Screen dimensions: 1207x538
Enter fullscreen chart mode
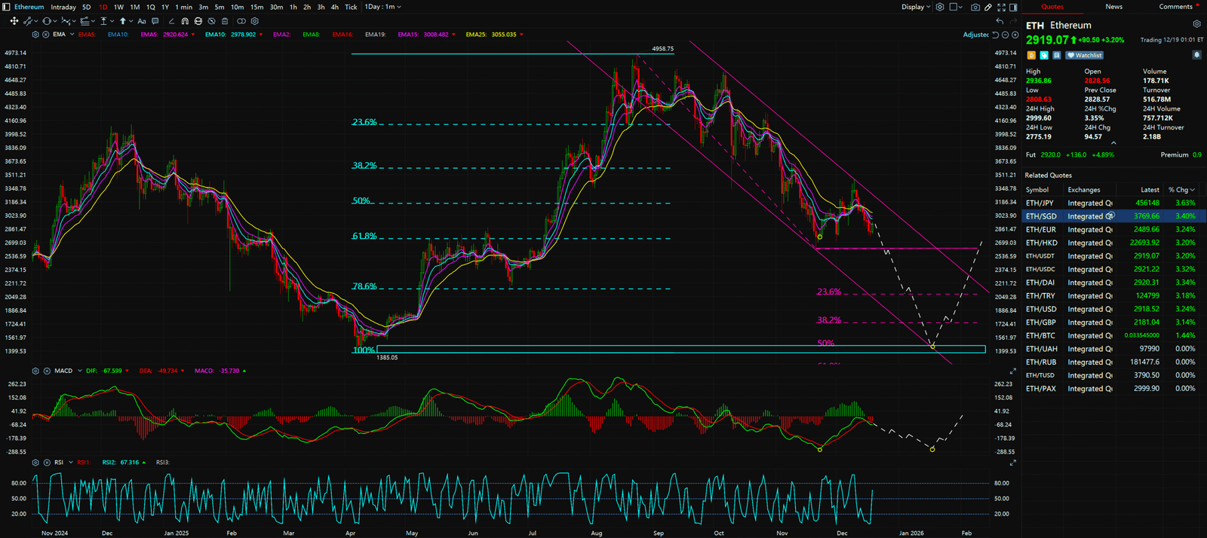point(1001,7)
